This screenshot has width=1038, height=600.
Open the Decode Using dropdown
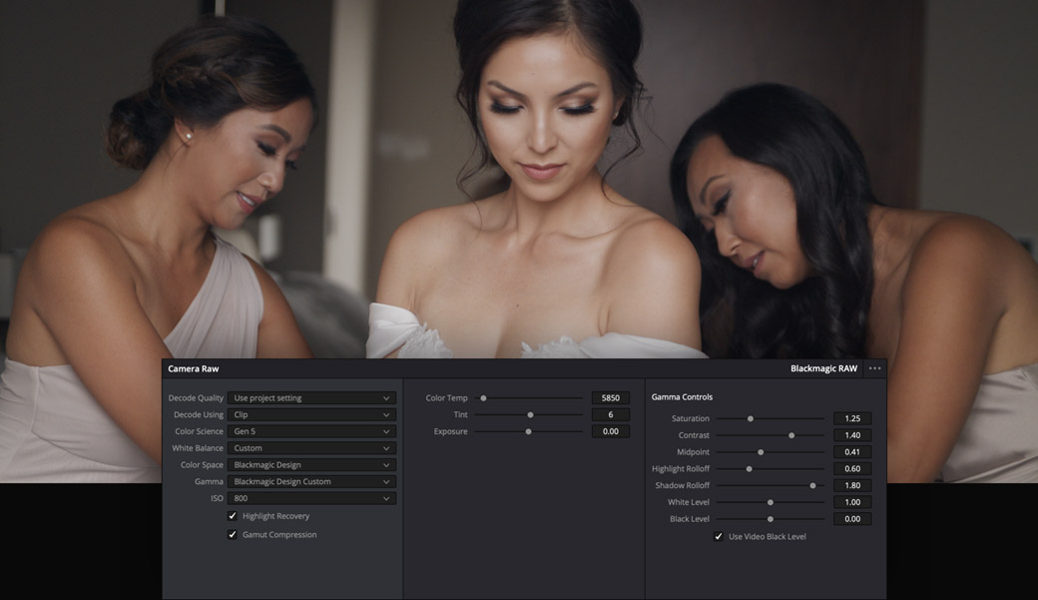point(311,414)
